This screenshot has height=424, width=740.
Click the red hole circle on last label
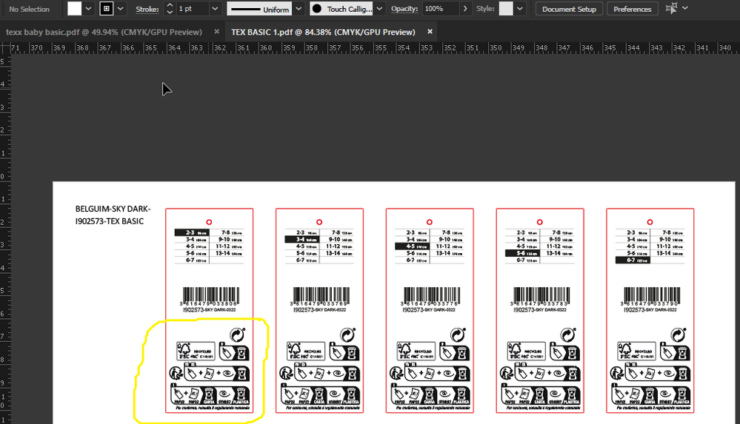(650, 222)
